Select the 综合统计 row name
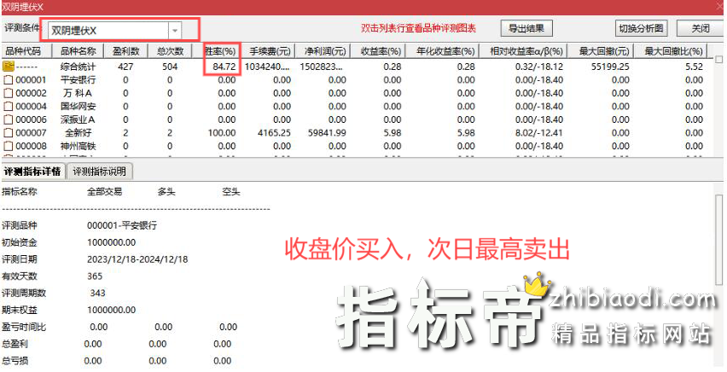 click(78, 67)
